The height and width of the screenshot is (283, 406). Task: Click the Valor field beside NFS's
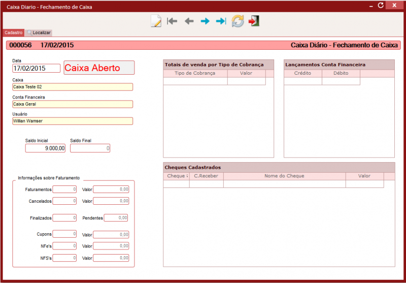pyautogui.click(x=111, y=258)
